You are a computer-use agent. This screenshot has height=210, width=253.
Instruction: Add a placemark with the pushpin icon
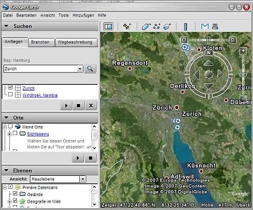pos(127,26)
